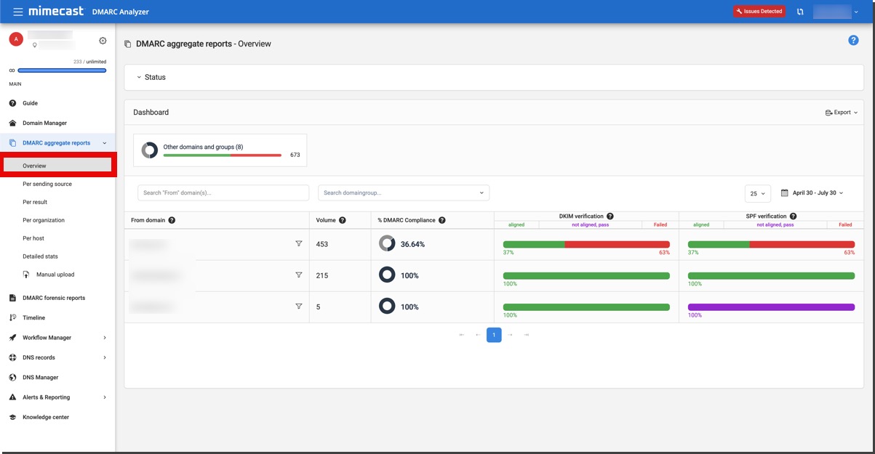The width and height of the screenshot is (875, 454).
Task: Click the Manual upload icon
Action: point(26,275)
